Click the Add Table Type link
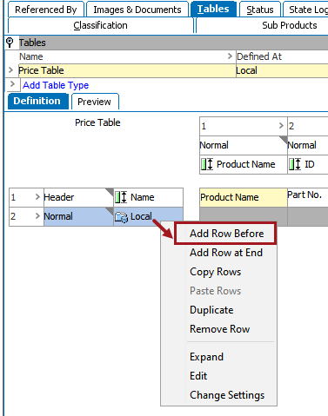The width and height of the screenshot is (328, 416). pos(56,85)
